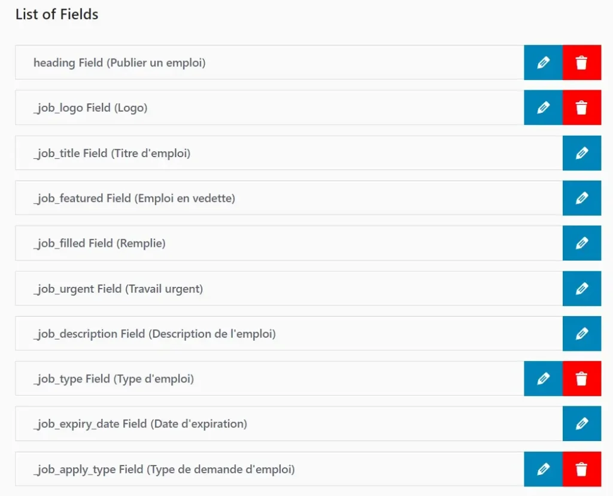Edit the _job_type Field
Viewport: 613px width, 496px height.
coord(542,379)
